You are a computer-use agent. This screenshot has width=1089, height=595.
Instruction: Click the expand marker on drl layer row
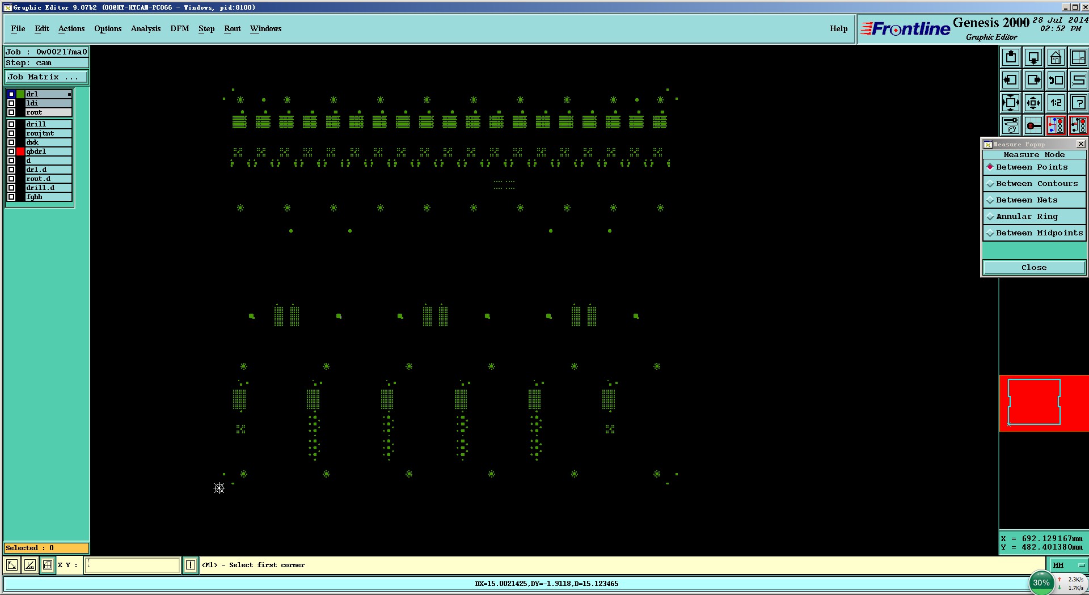[x=70, y=94]
